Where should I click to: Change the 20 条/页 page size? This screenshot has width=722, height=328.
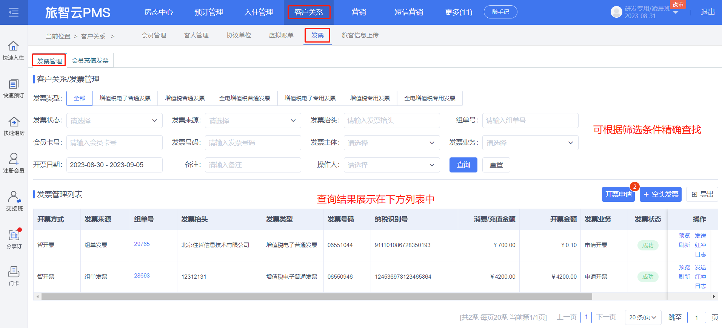(643, 317)
